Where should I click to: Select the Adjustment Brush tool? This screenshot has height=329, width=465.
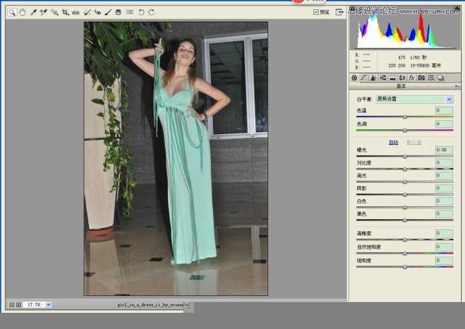[x=108, y=12]
